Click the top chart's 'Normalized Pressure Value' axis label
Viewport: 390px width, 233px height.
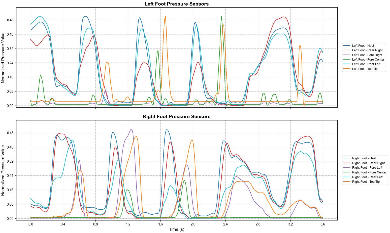[x=3, y=58]
